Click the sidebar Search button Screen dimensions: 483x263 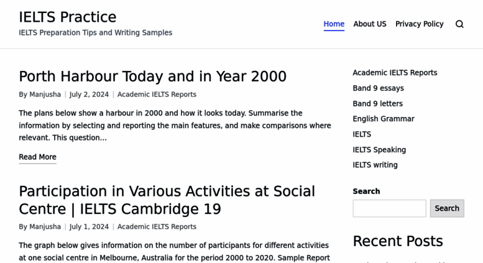click(x=447, y=208)
